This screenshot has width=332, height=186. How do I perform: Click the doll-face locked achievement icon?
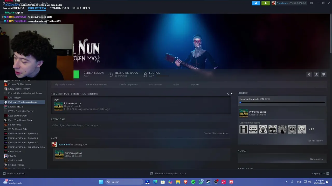(302, 129)
